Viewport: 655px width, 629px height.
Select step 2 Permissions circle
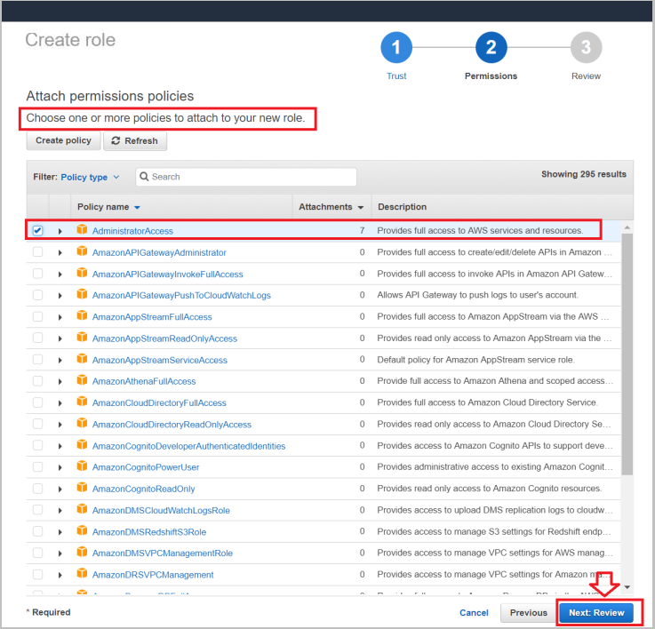(491, 48)
